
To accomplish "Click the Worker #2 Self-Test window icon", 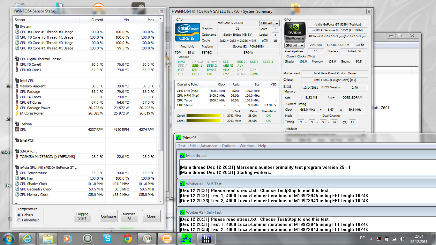I will coord(182,212).
